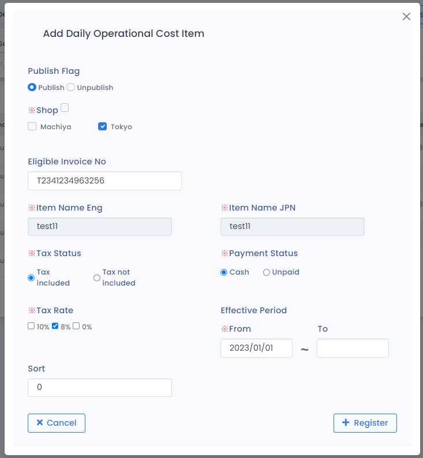
Task: Check the 10% tax rate box
Action: click(x=31, y=326)
